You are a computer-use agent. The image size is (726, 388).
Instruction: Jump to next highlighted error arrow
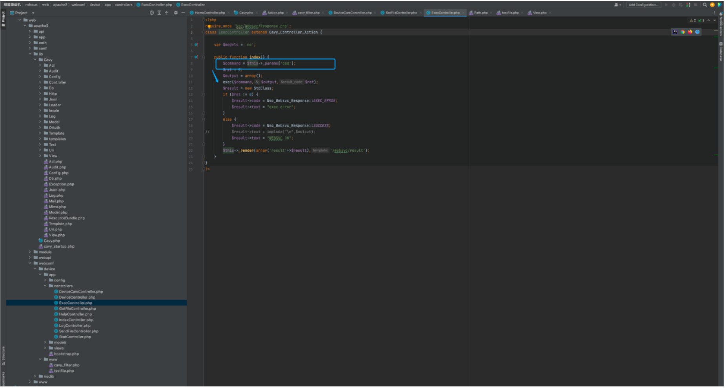tap(714, 20)
